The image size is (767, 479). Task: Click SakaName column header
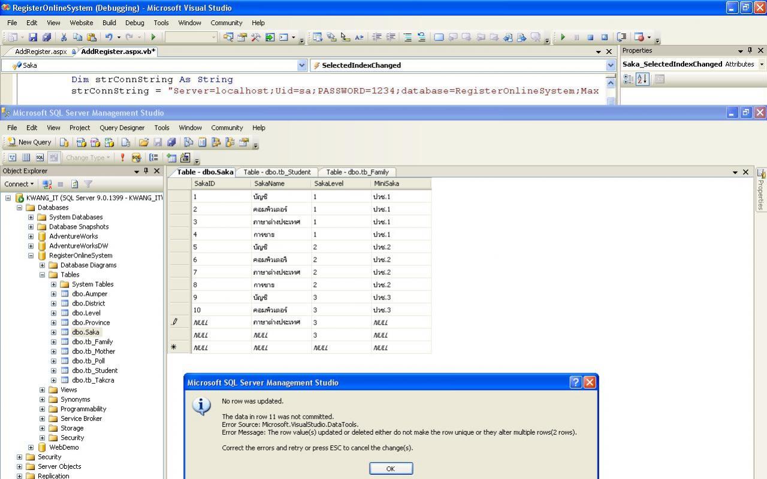click(x=281, y=184)
